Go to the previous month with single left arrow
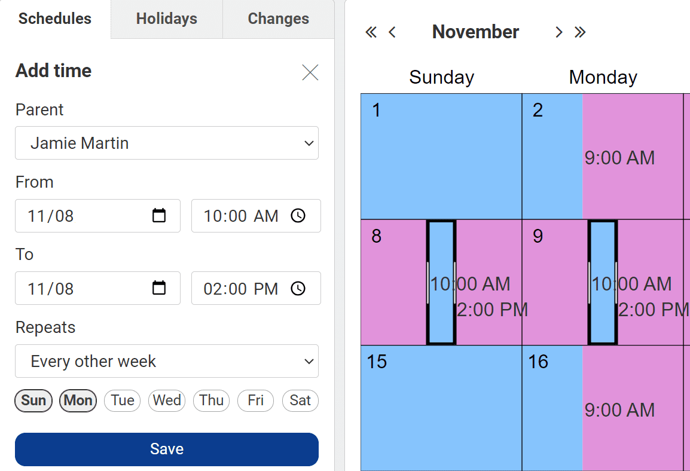The image size is (690, 471). click(x=392, y=32)
